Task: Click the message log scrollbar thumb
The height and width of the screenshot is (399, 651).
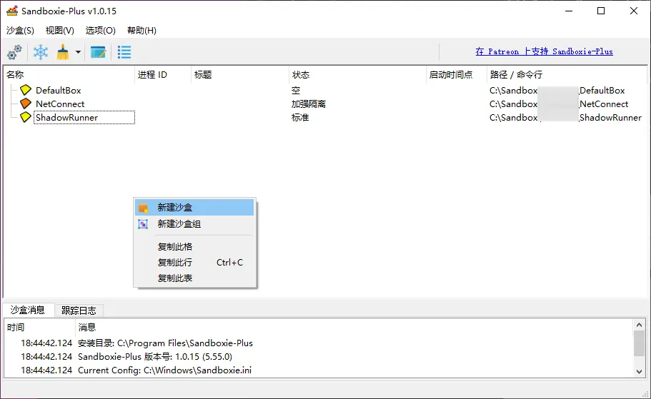Action: tap(639, 343)
